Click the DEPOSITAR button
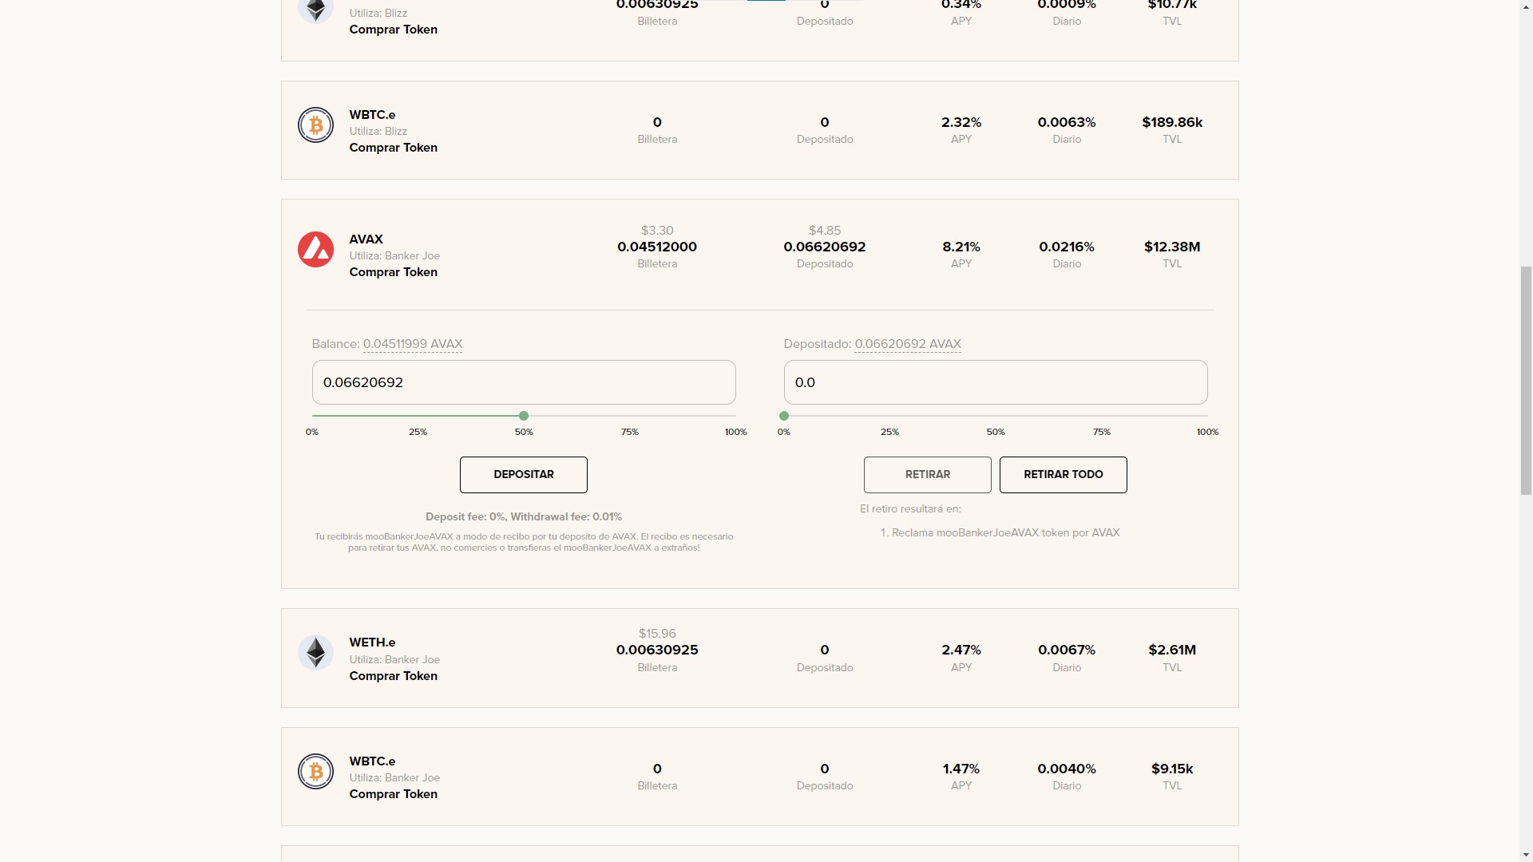This screenshot has width=1533, height=862. 524,475
